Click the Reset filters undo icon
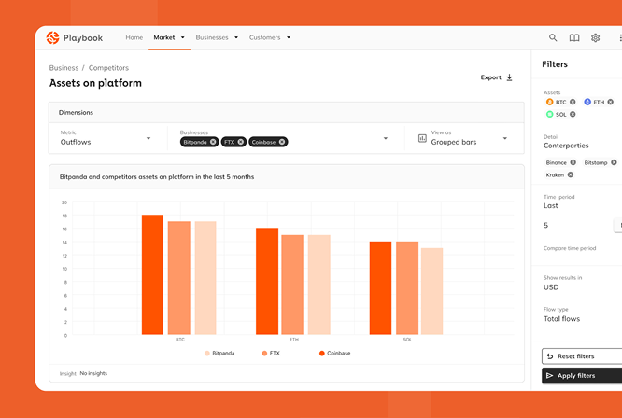Screen dimensions: 622x418 tap(550, 356)
